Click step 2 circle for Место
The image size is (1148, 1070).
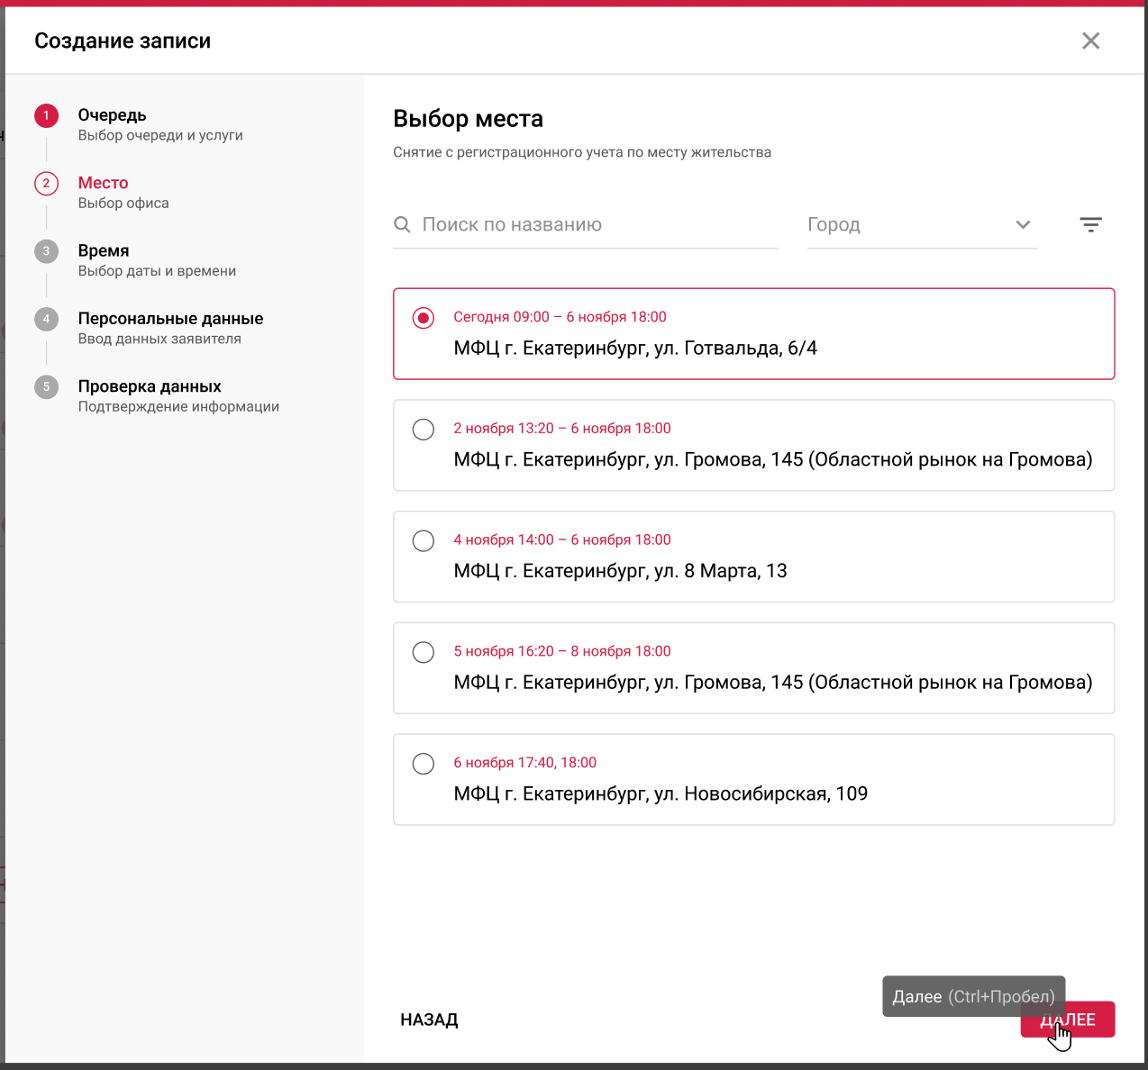point(46,183)
